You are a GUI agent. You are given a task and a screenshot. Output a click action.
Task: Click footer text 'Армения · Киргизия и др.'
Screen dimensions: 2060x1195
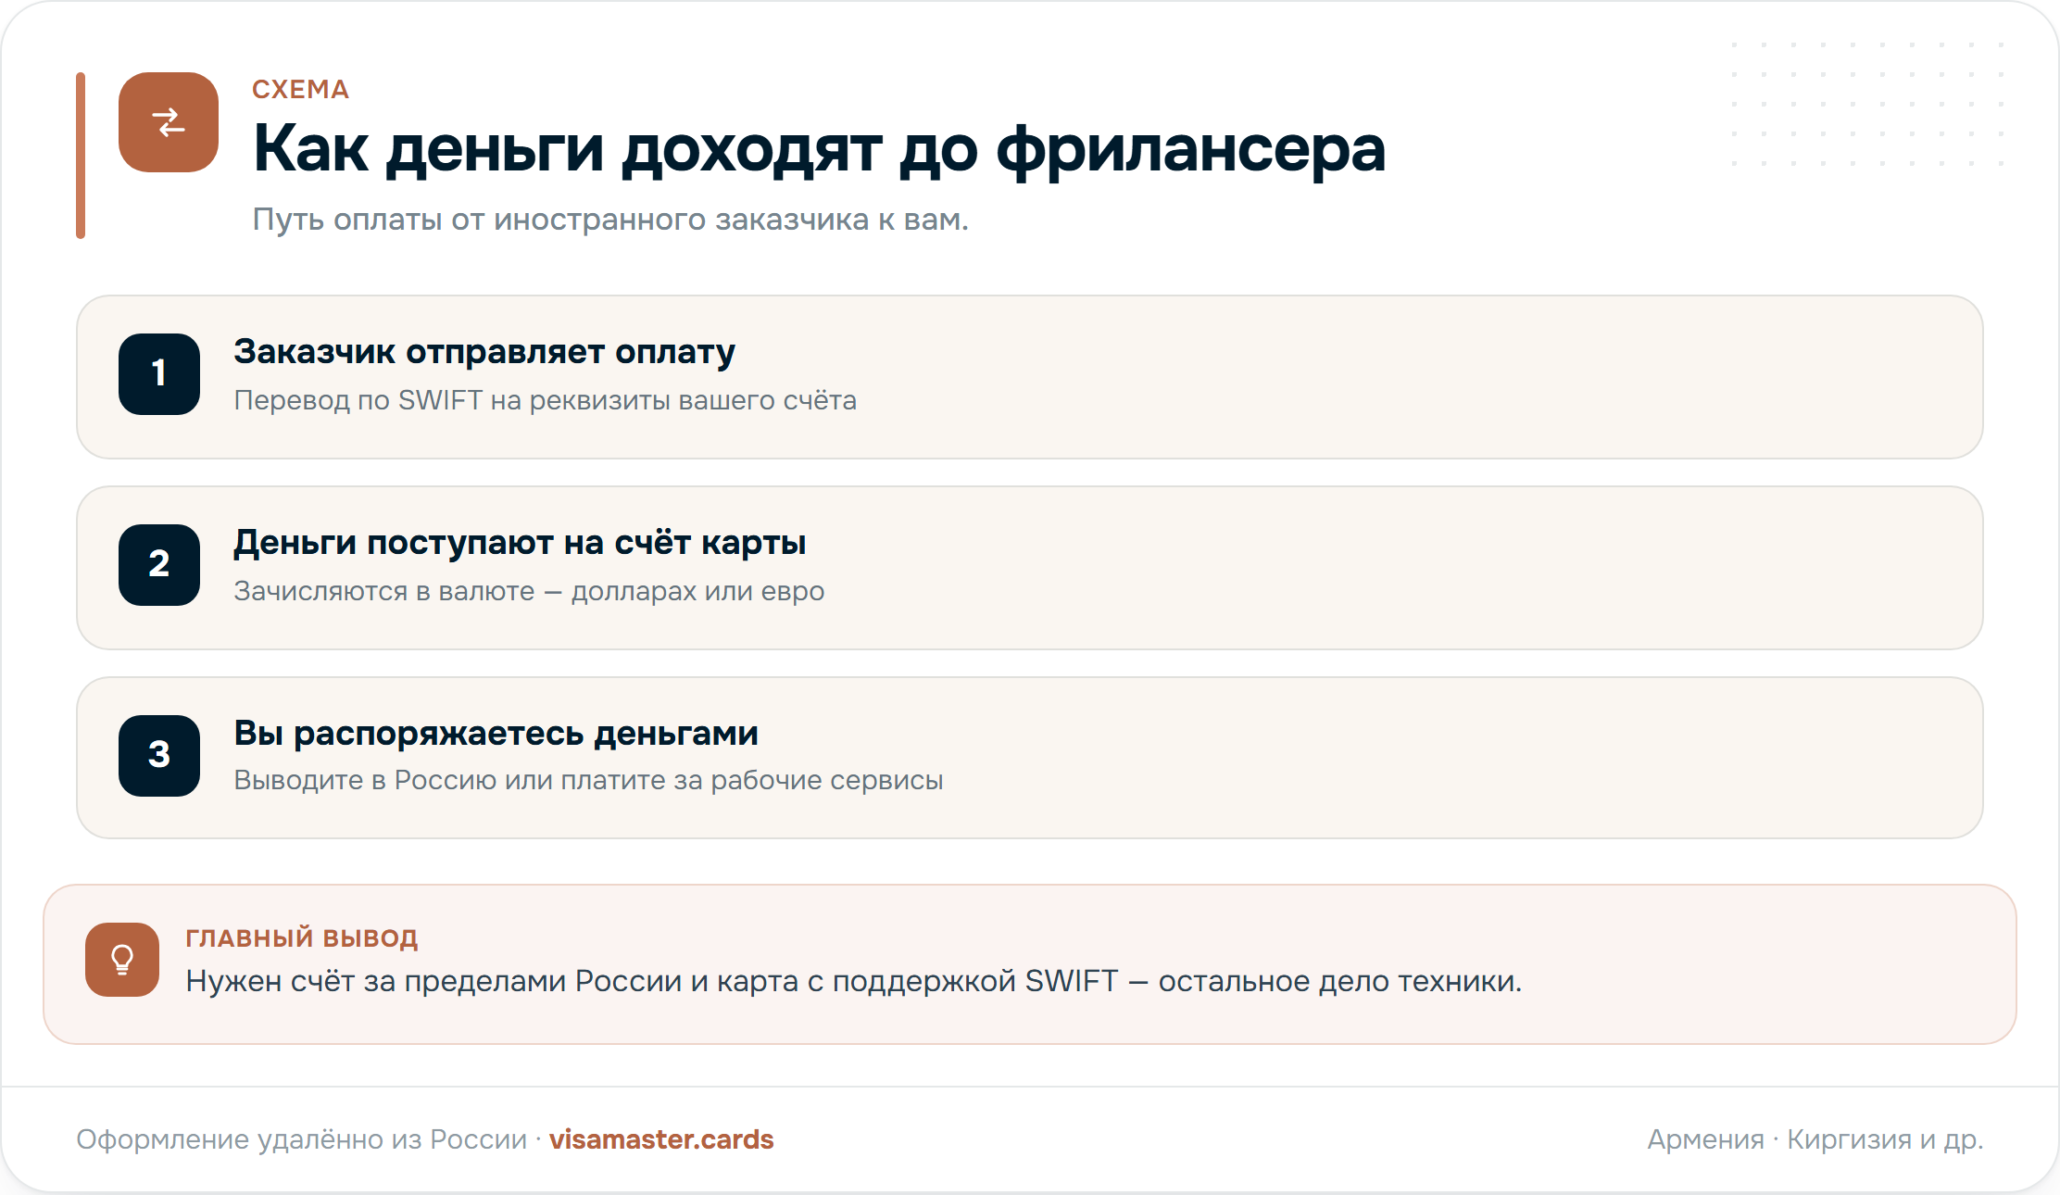(1815, 1139)
